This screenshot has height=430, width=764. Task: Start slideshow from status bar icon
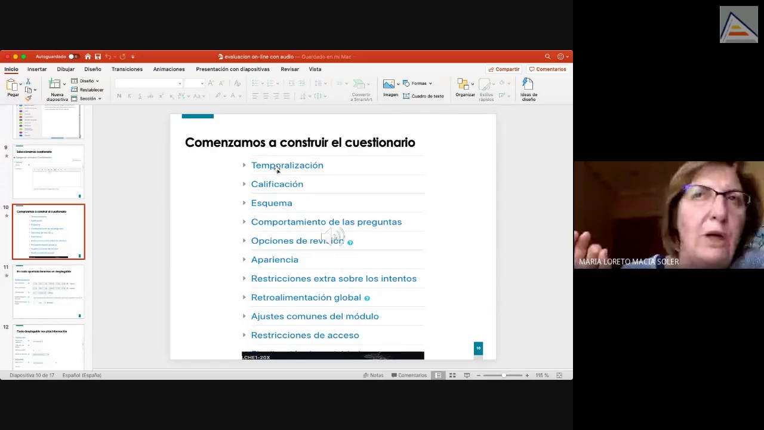click(467, 375)
